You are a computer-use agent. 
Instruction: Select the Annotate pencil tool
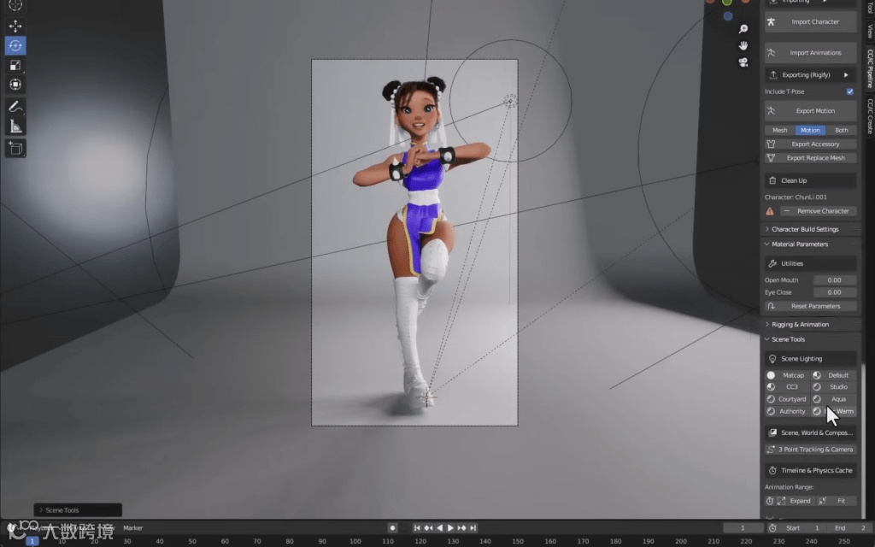pos(15,107)
